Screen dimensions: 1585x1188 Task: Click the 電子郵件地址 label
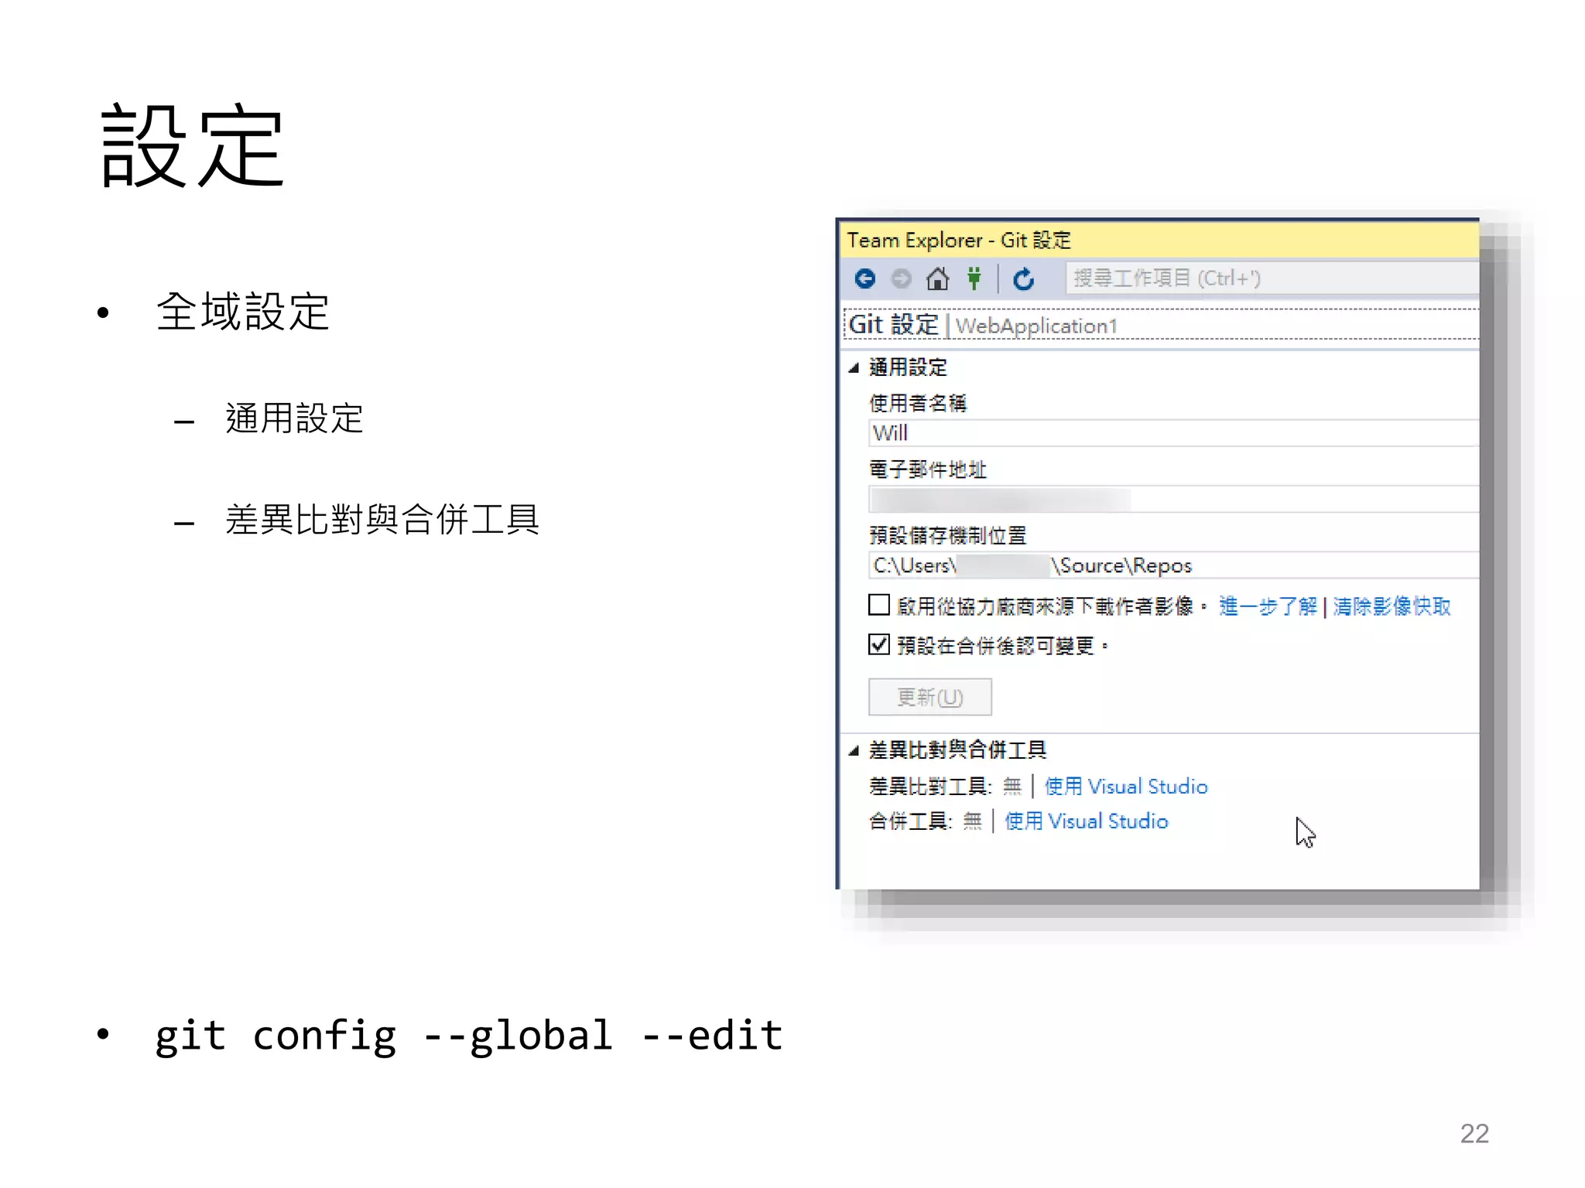(928, 469)
